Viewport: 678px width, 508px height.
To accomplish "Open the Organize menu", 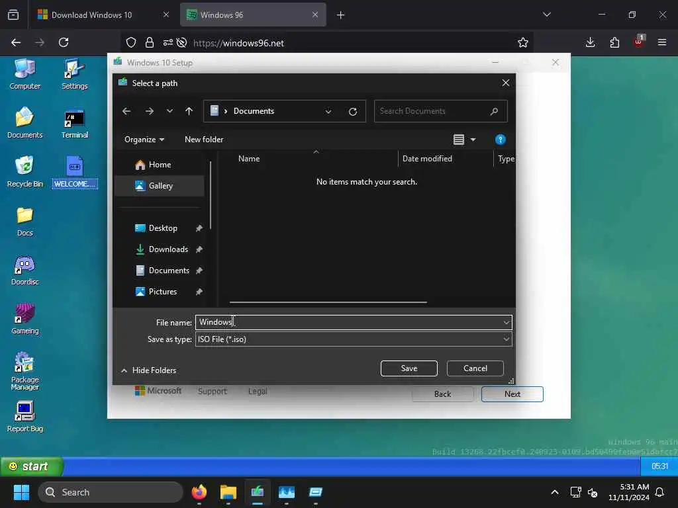I will tap(144, 140).
